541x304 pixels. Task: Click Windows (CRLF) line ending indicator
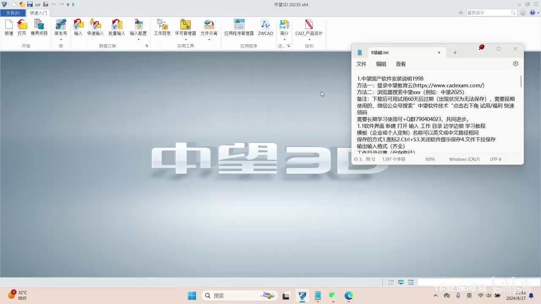coord(464,159)
